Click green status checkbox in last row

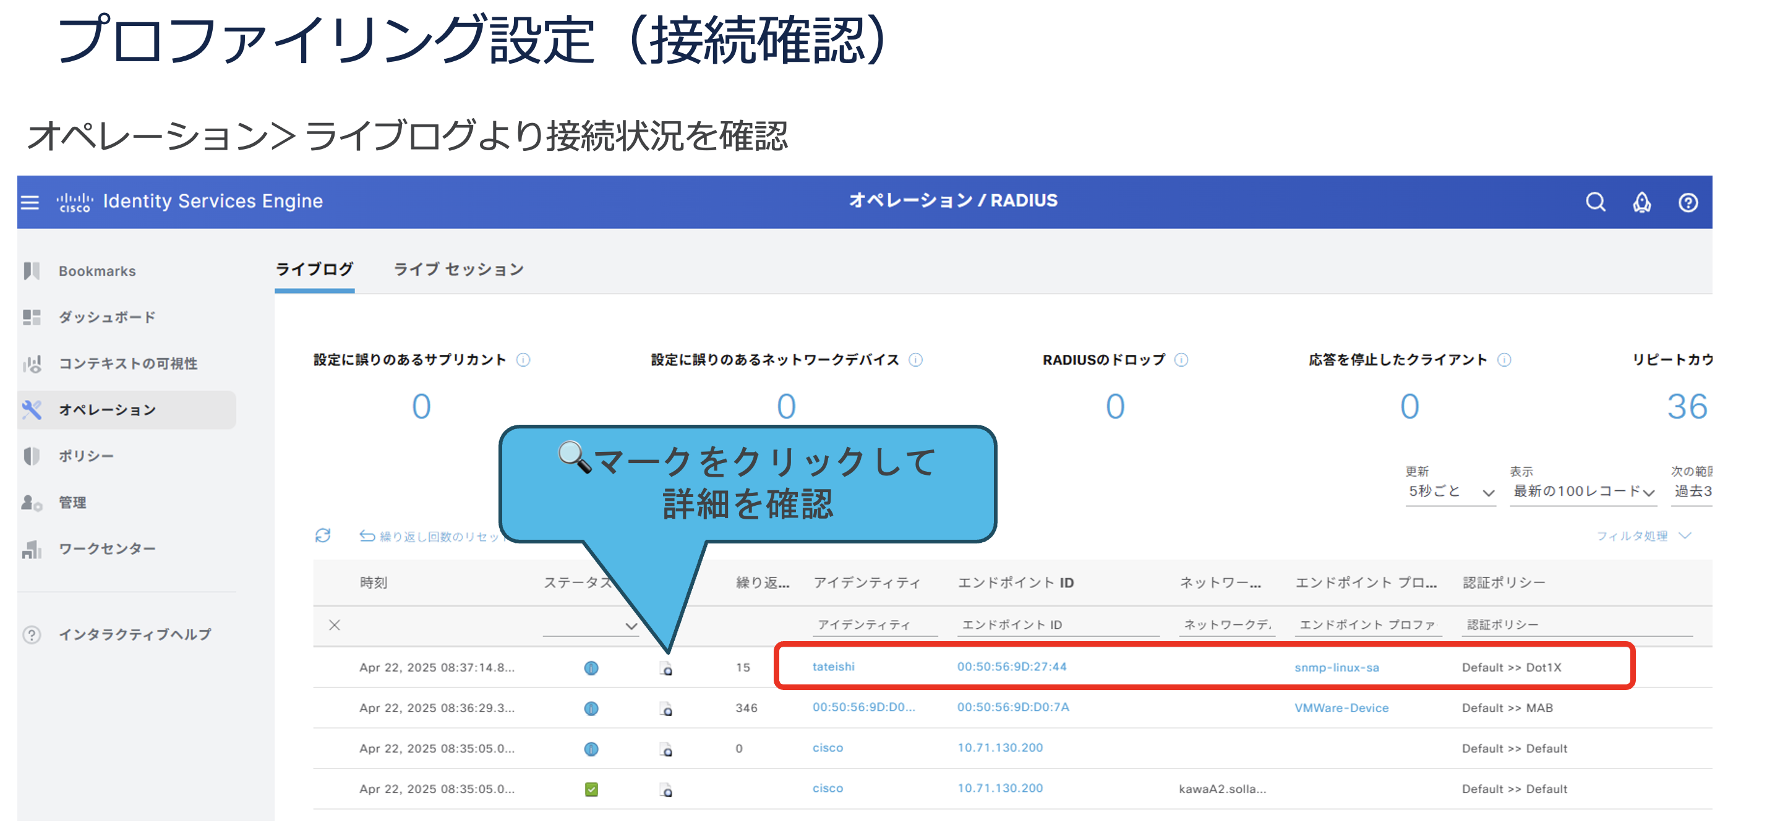[591, 789]
